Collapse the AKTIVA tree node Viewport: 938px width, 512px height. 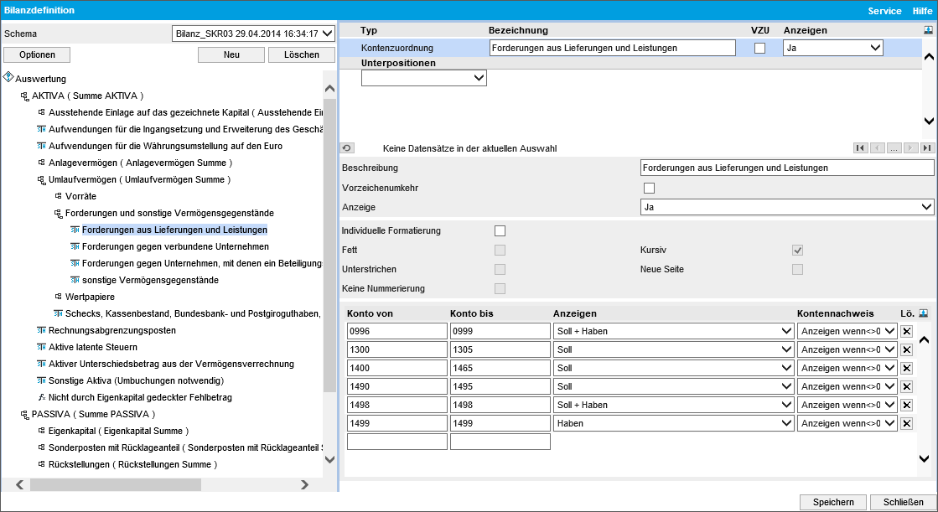point(24,96)
